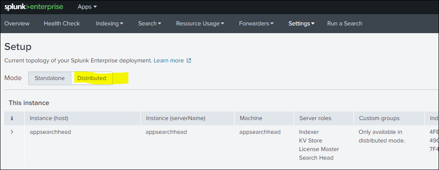Viewport: 439px width, 170px height.
Task: Click the info column header icon
Action: 12,118
